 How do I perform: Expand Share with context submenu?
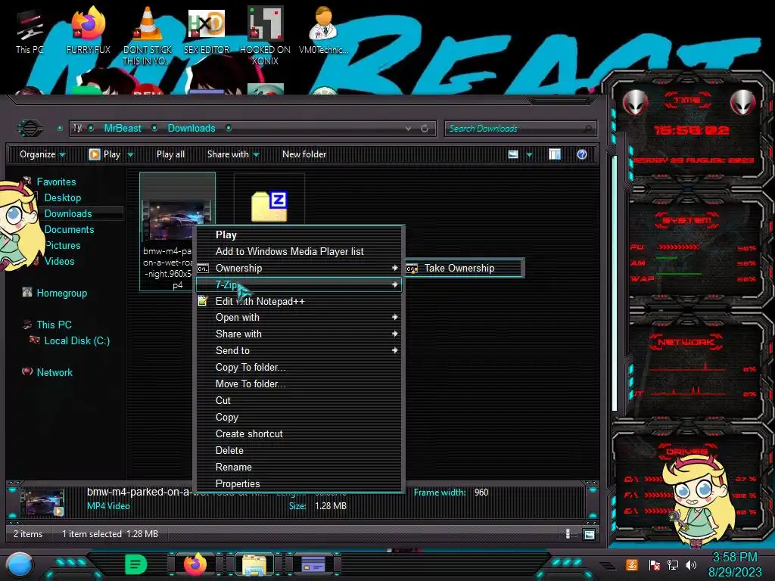point(300,334)
